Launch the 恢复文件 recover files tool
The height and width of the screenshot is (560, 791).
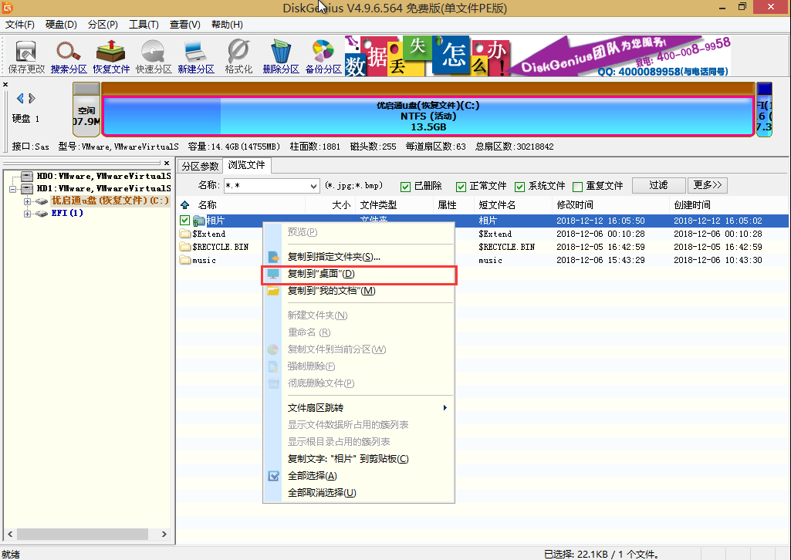point(111,56)
